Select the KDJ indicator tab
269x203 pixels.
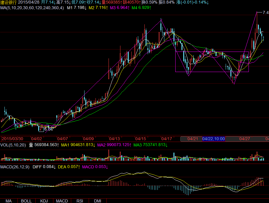44,201
